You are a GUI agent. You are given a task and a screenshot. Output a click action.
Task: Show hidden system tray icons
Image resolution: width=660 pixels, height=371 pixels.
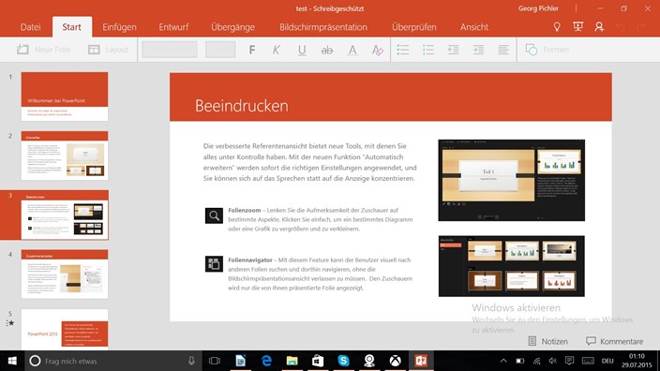(503, 361)
